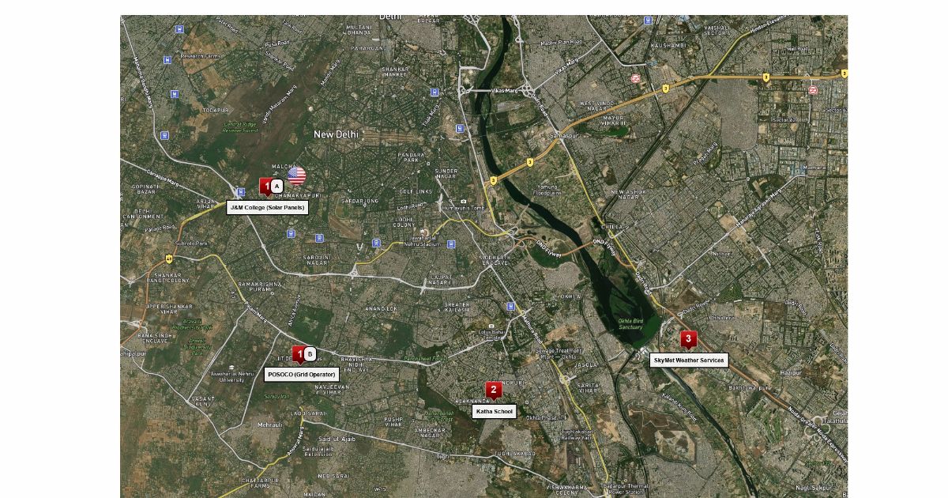The image size is (948, 498).
Task: Click the Yamuna Floodplains map label
Action: 547,190
